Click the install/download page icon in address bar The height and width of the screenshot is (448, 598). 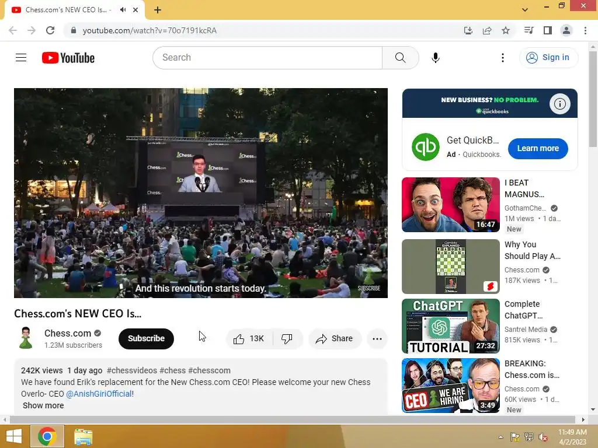coord(468,30)
